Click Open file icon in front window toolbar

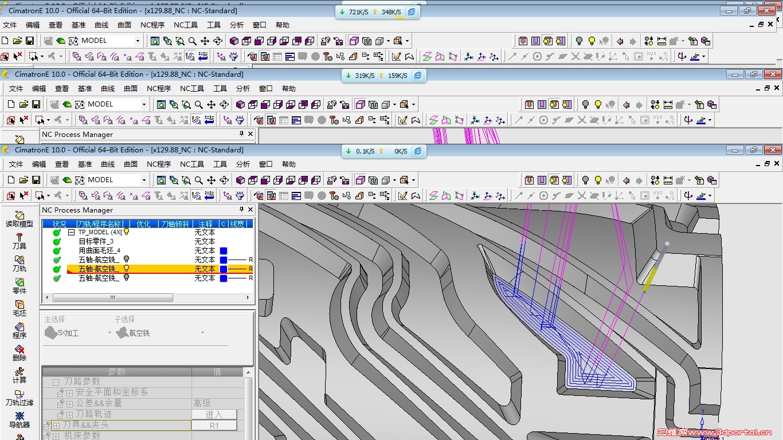(x=24, y=180)
